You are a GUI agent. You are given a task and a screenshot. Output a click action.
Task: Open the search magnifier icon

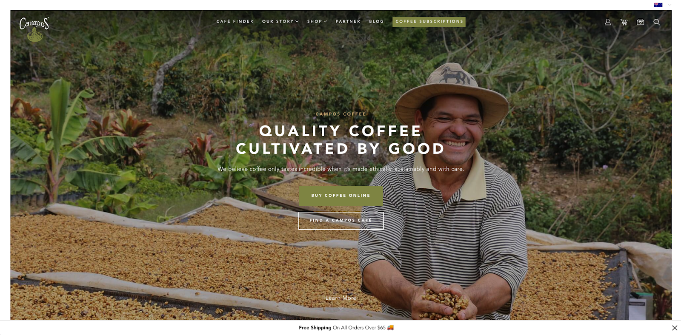click(657, 22)
